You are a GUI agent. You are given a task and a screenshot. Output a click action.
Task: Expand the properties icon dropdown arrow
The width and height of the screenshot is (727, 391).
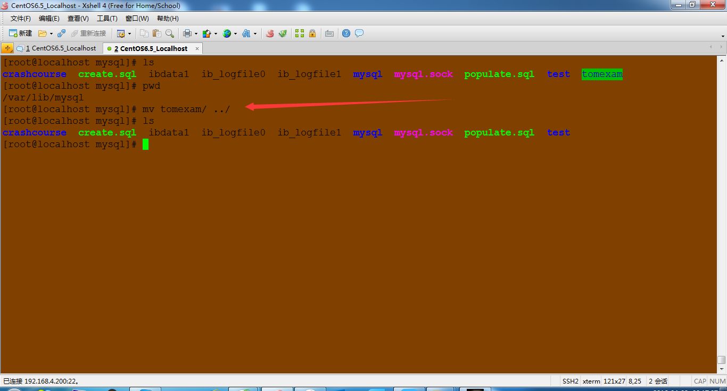pos(129,33)
